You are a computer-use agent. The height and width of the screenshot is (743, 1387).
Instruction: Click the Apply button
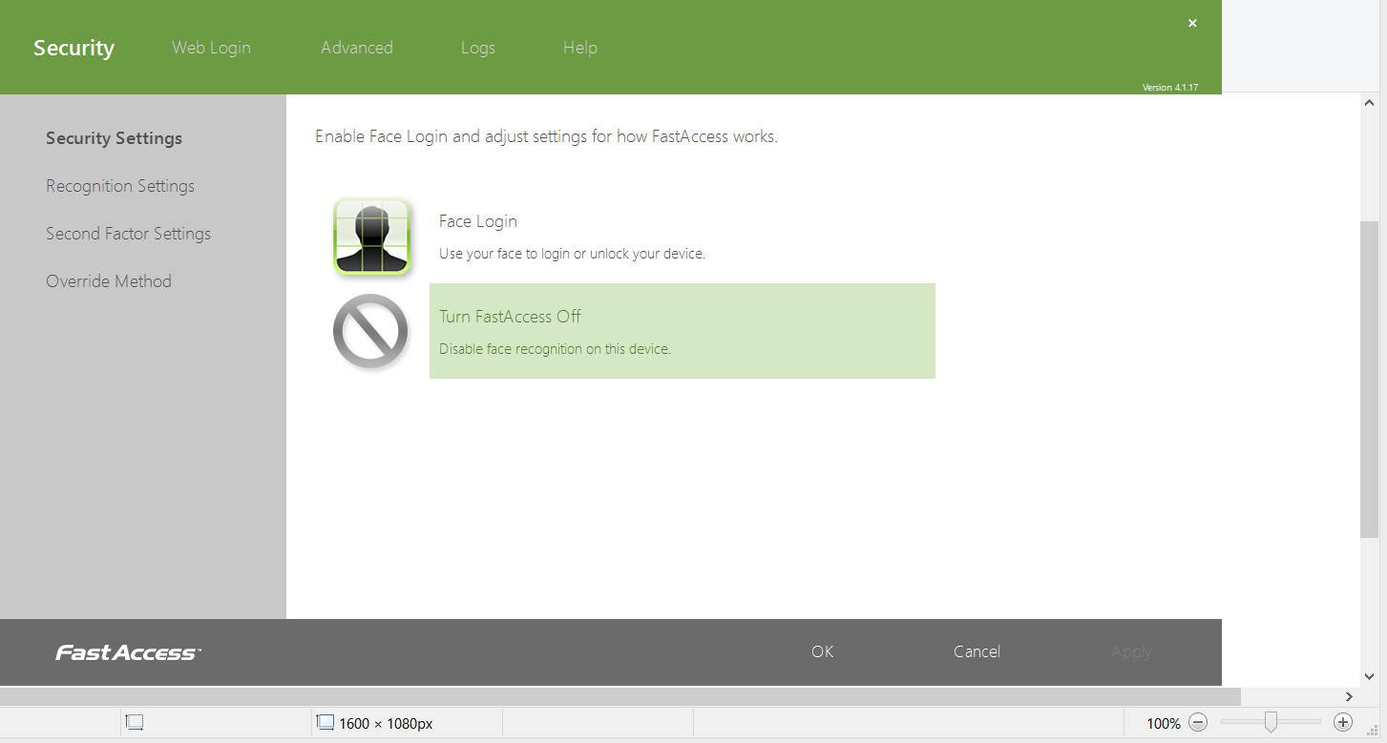(1131, 652)
